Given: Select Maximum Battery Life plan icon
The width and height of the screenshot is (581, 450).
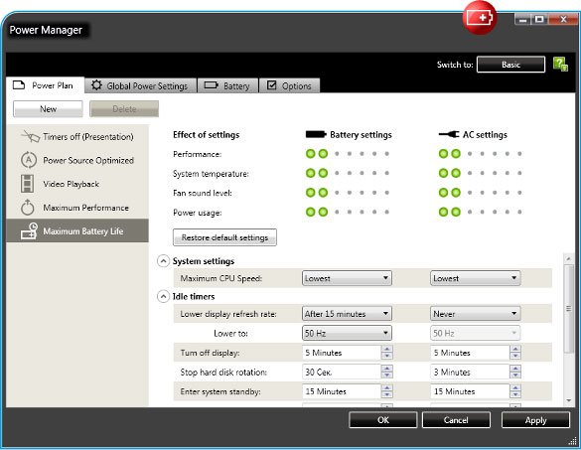Looking at the screenshot, I should [x=29, y=230].
